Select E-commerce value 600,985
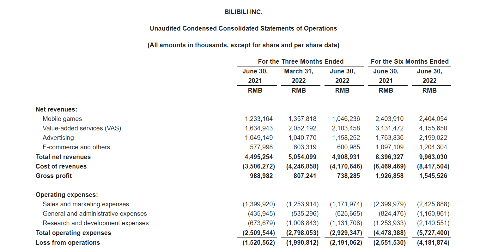This screenshot has width=492, height=252. click(x=349, y=147)
